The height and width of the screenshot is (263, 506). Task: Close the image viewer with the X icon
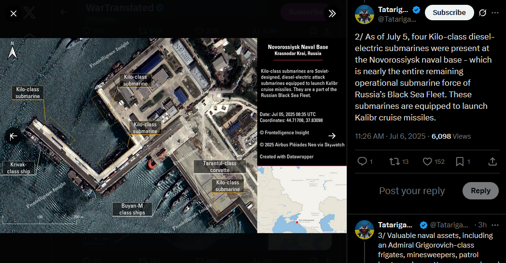point(13,13)
